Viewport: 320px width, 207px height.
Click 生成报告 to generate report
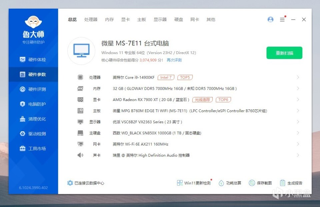[x=291, y=183]
